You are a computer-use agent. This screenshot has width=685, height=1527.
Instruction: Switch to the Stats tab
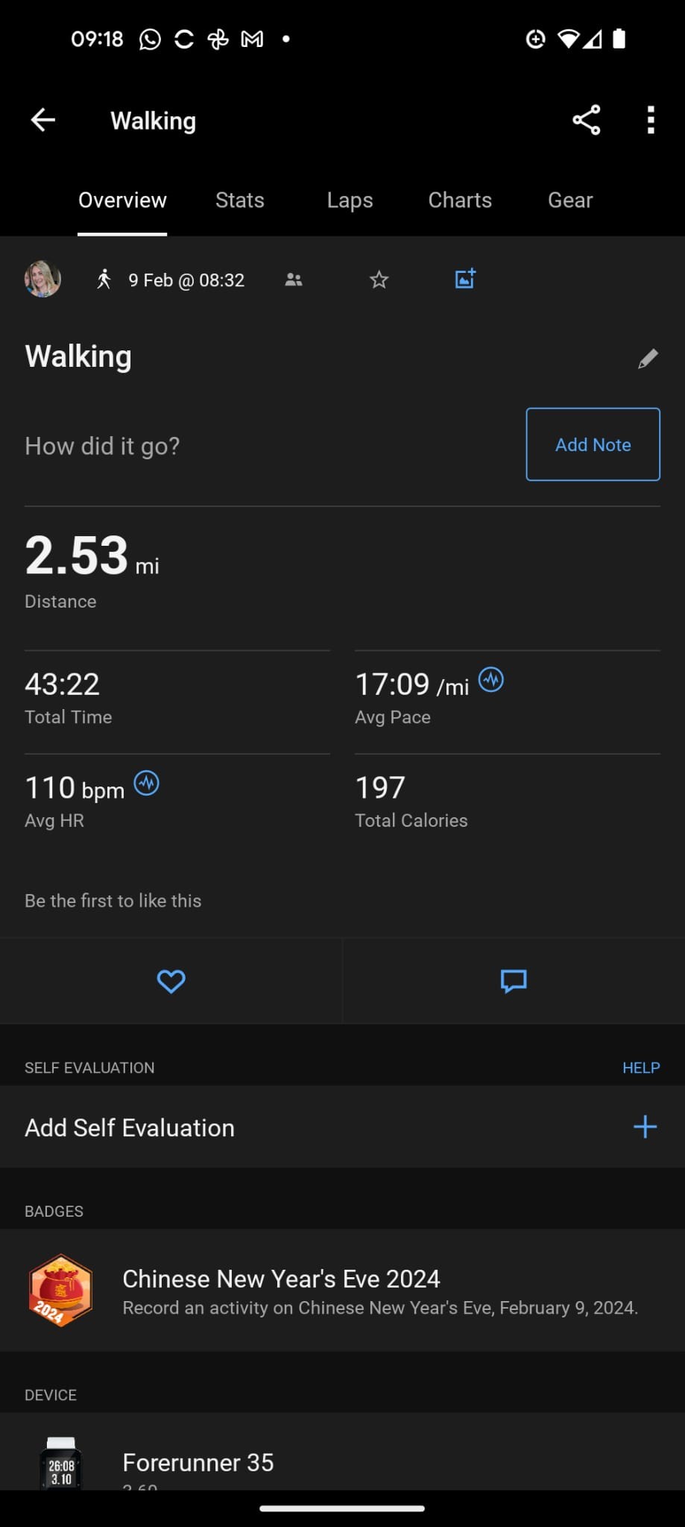[x=239, y=201]
